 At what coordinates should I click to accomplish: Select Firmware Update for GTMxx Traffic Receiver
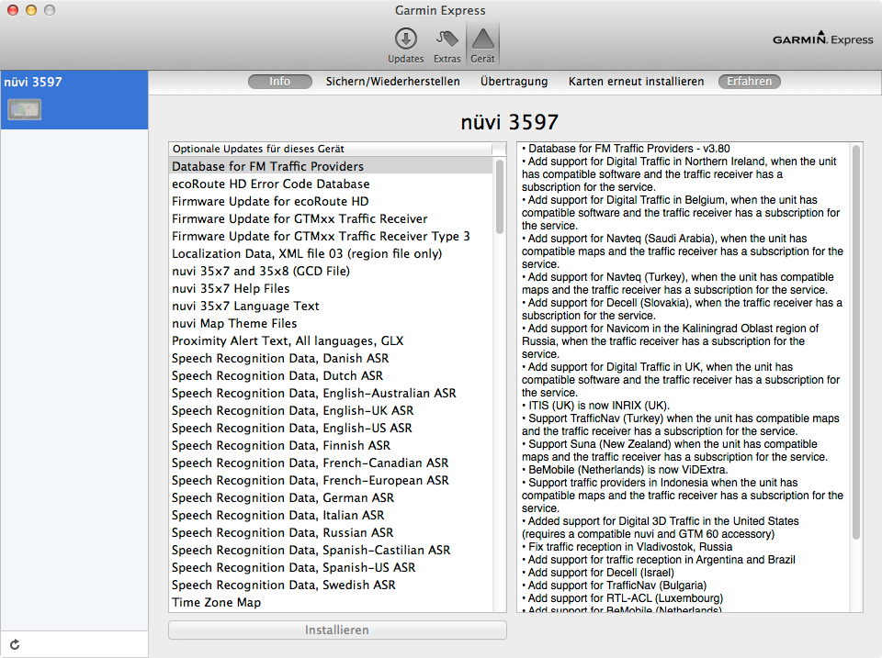click(300, 218)
